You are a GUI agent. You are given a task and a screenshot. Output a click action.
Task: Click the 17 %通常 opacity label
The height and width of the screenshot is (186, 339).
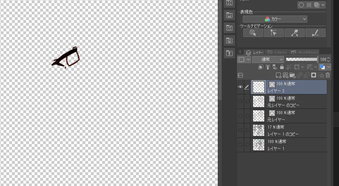[x=276, y=127]
